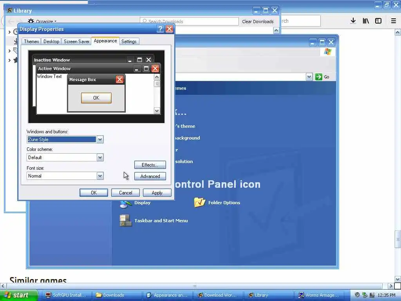This screenshot has width=401, height=301.
Task: Switch to Downloads taskbar item
Action: [116, 295]
